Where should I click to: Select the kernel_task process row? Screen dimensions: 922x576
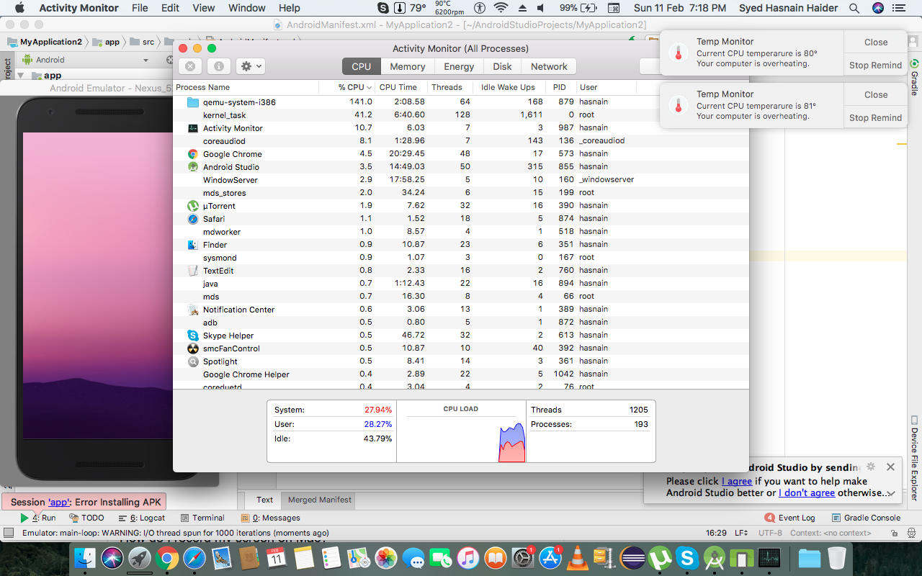point(461,115)
